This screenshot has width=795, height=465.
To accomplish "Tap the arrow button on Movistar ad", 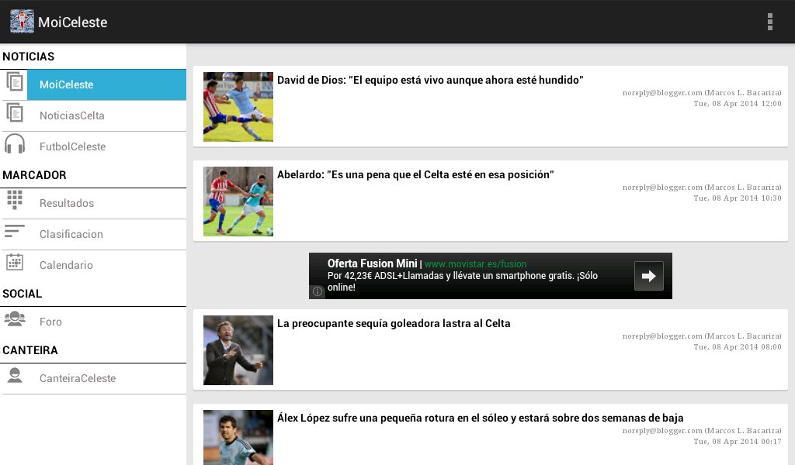I will coord(648,276).
